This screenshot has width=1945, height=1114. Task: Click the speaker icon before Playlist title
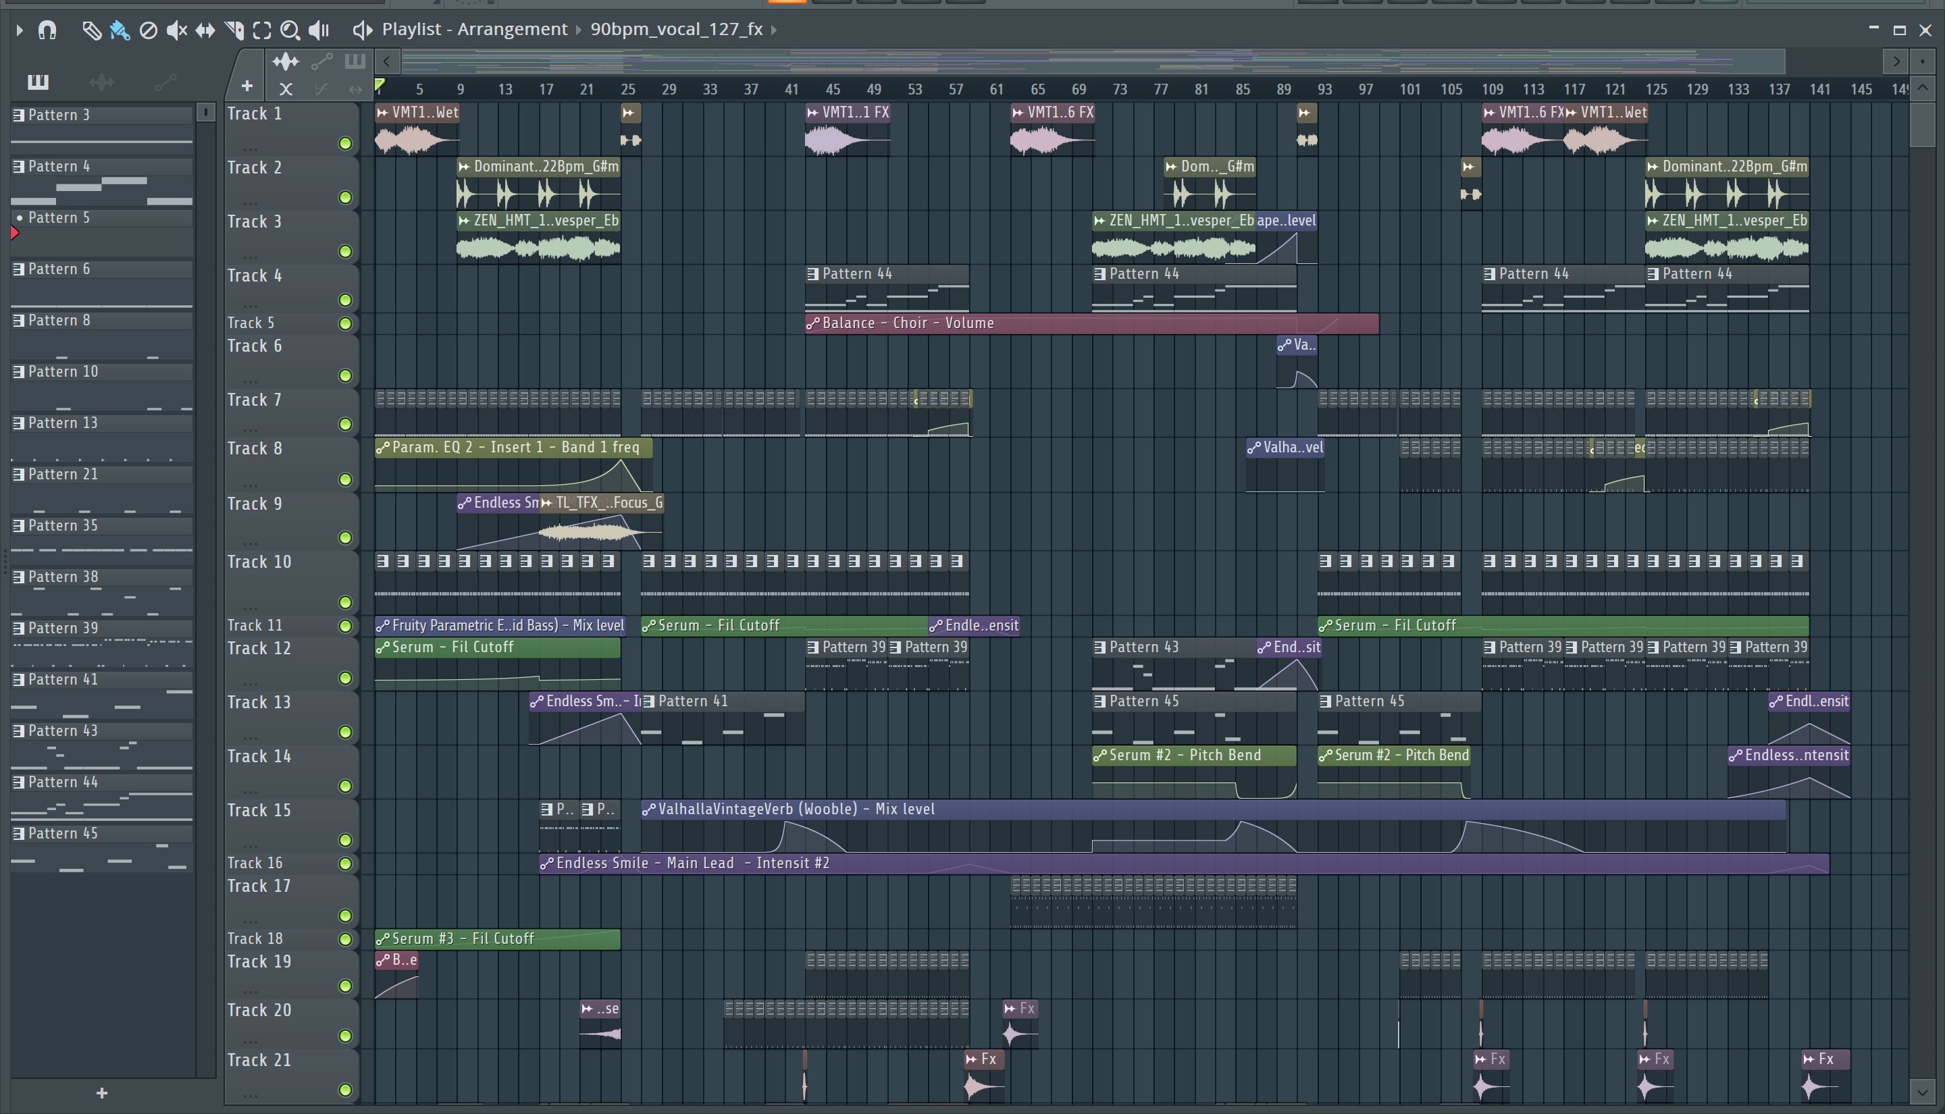pos(362,30)
